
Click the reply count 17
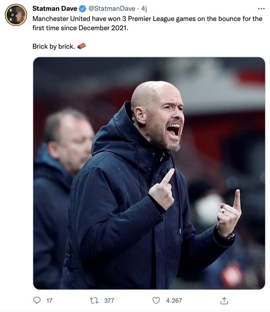pos(49,300)
